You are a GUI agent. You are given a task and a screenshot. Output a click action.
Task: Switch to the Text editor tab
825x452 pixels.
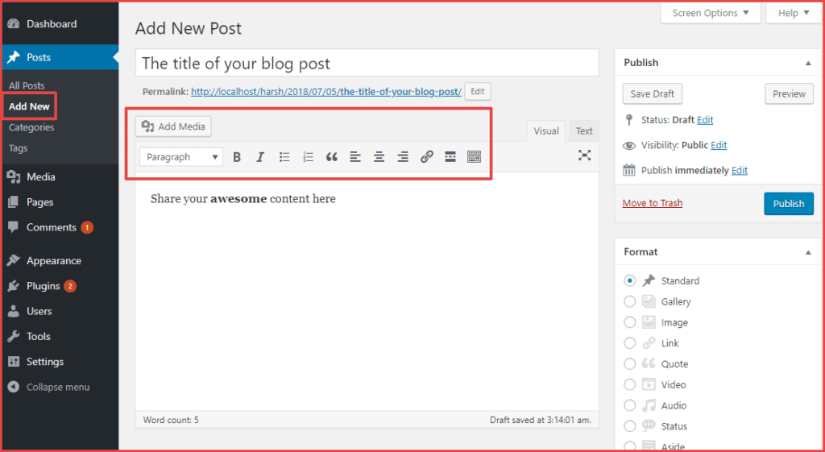pyautogui.click(x=584, y=131)
